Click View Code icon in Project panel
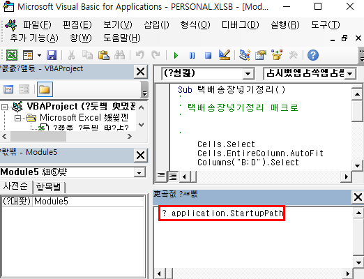Screen dimensions: 364x279 [x=8, y=89]
